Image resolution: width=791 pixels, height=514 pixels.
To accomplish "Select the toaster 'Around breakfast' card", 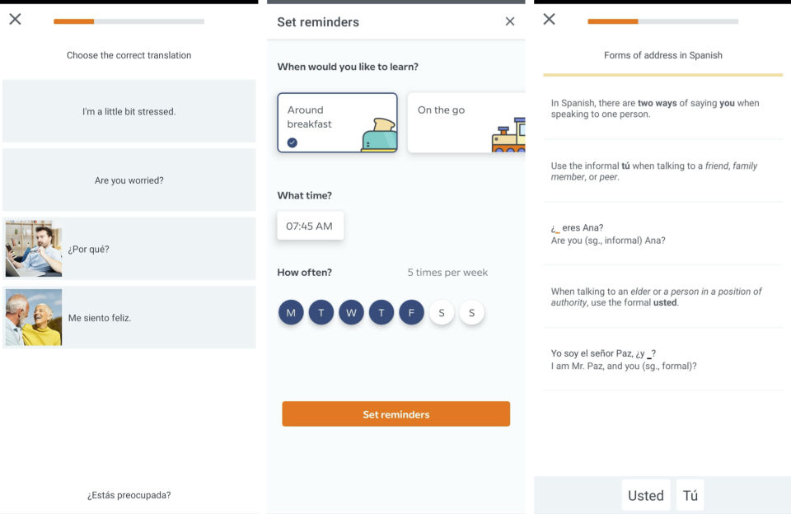I will 337,122.
